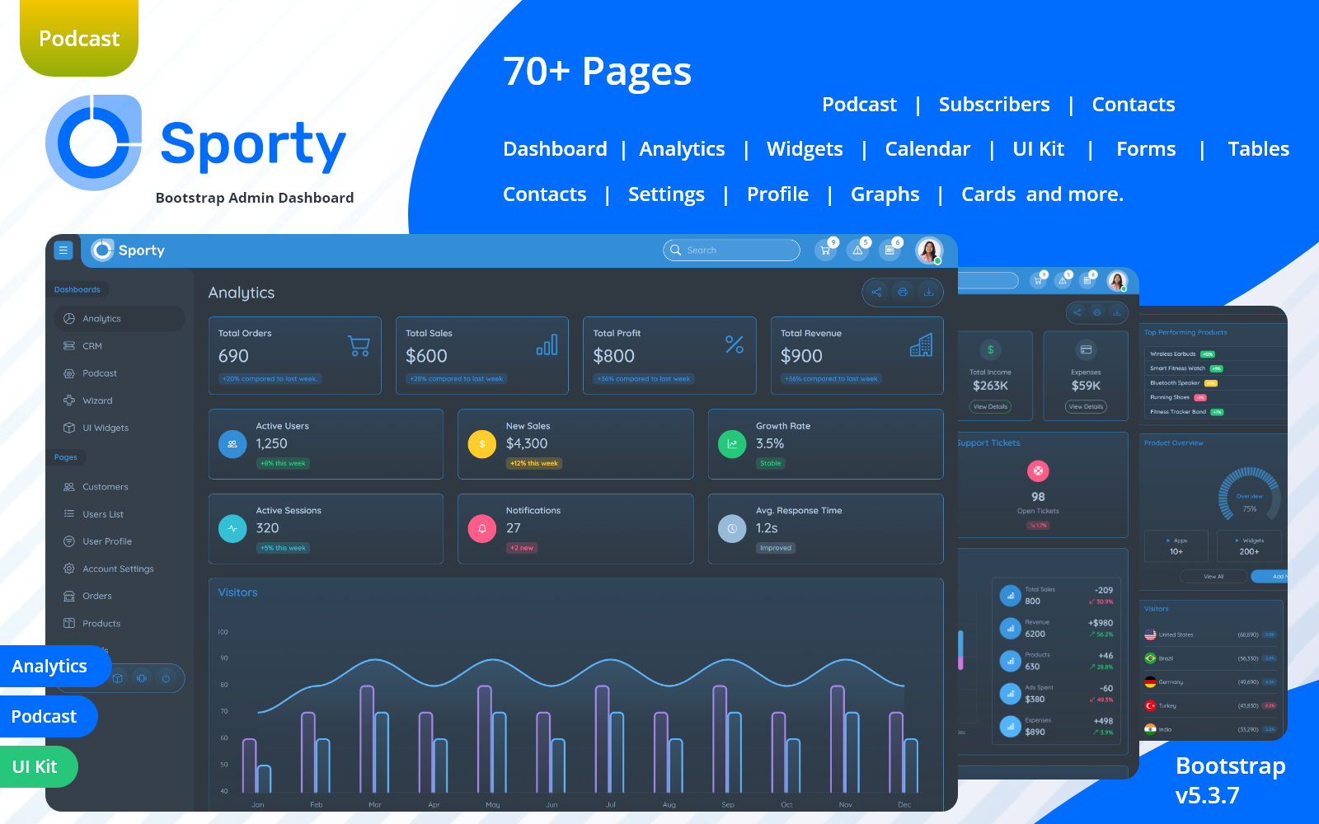
Task: Click the cube box icon at sidebar bottom
Action: click(118, 678)
